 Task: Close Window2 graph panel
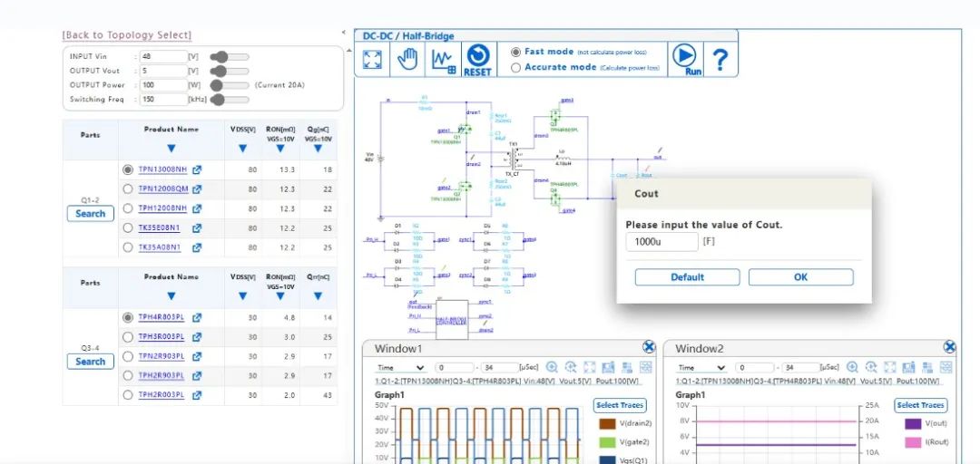(949, 347)
